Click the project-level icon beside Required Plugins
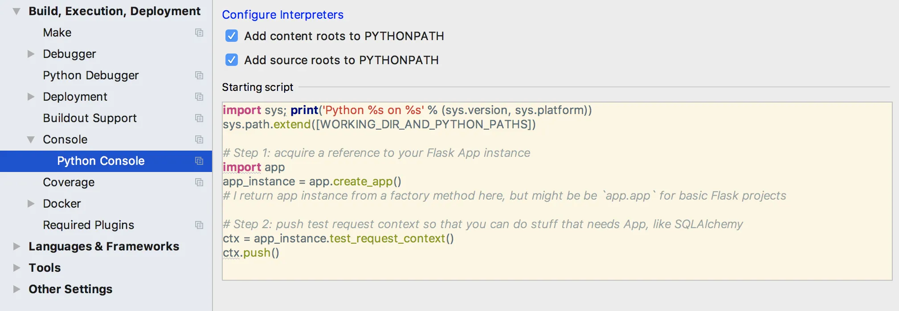Viewport: 899px width, 311px height. click(x=199, y=225)
